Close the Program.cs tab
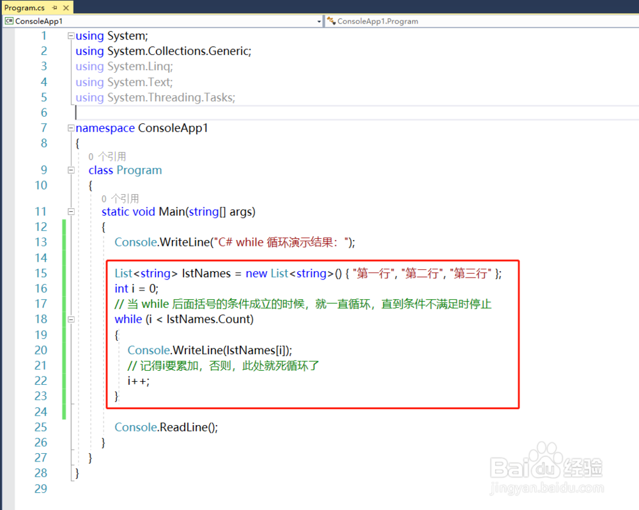 coord(66,8)
